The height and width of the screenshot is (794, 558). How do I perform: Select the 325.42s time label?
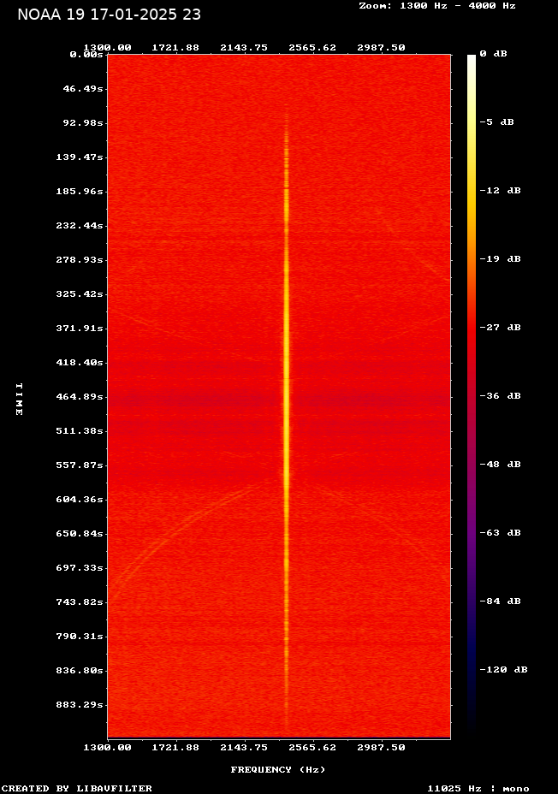coord(80,293)
